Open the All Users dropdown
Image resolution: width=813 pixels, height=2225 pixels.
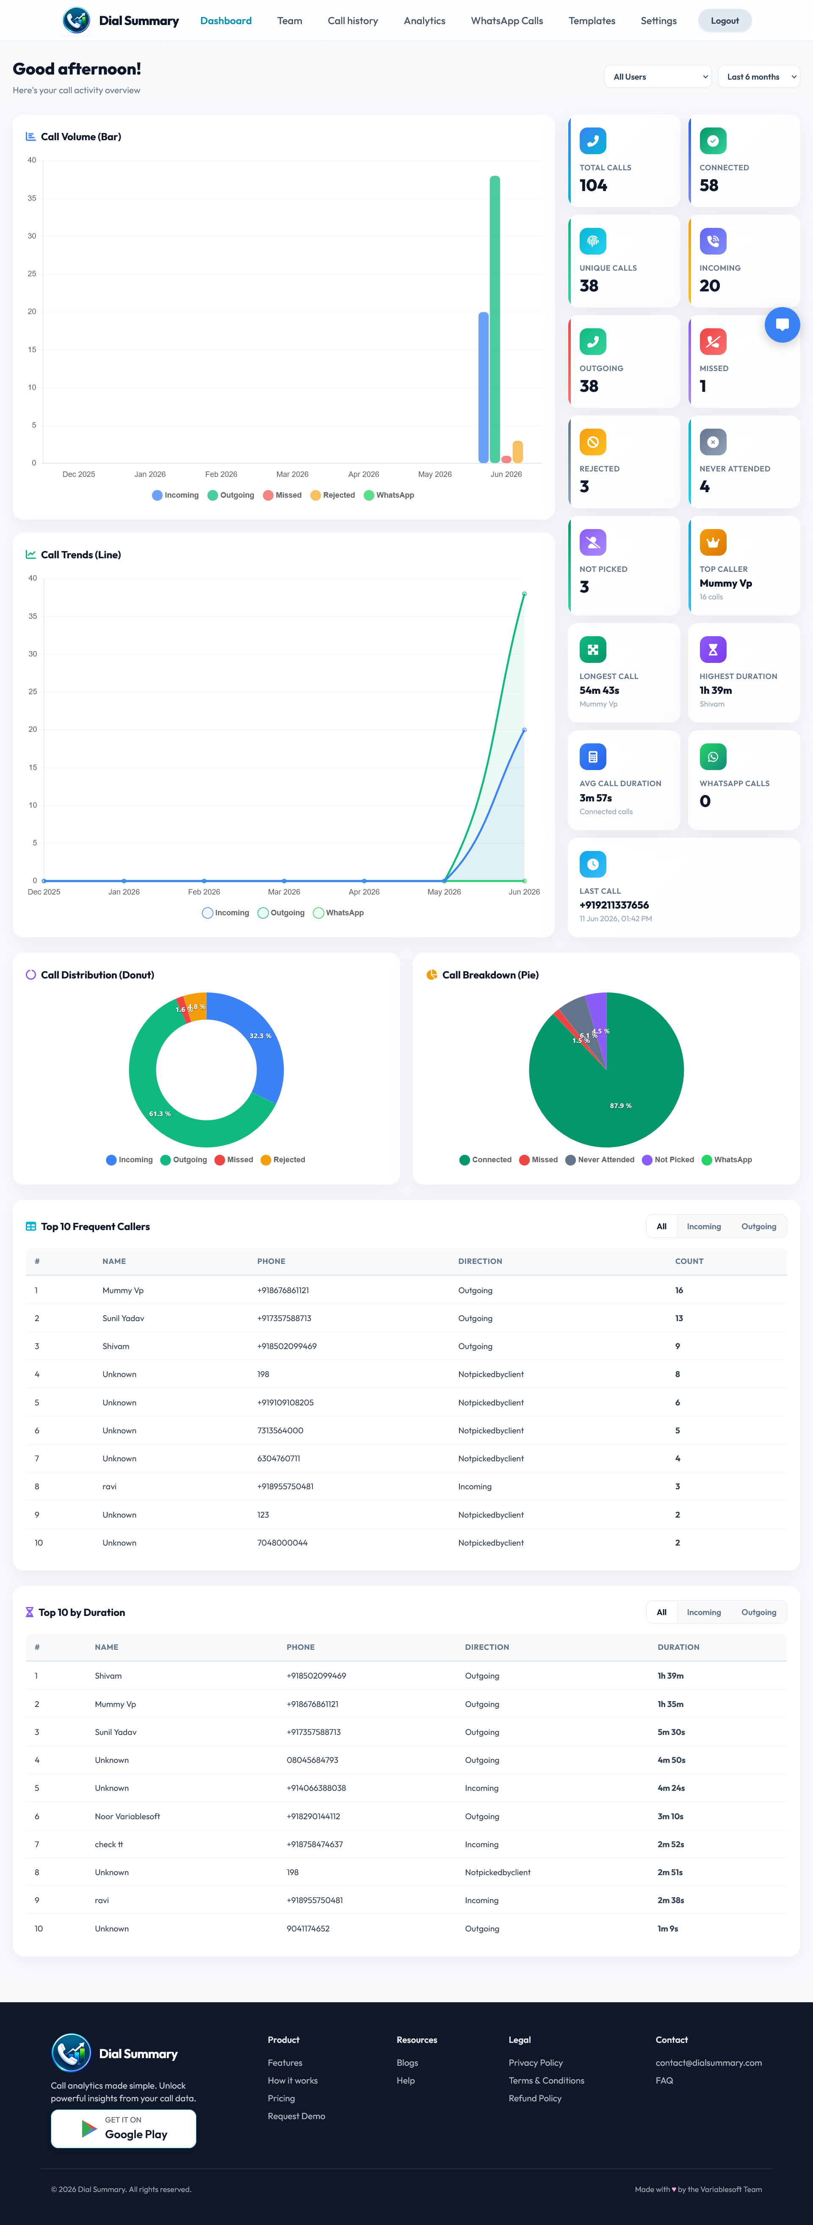(x=658, y=77)
